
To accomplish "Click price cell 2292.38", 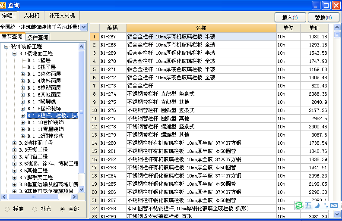I will 314,192.
